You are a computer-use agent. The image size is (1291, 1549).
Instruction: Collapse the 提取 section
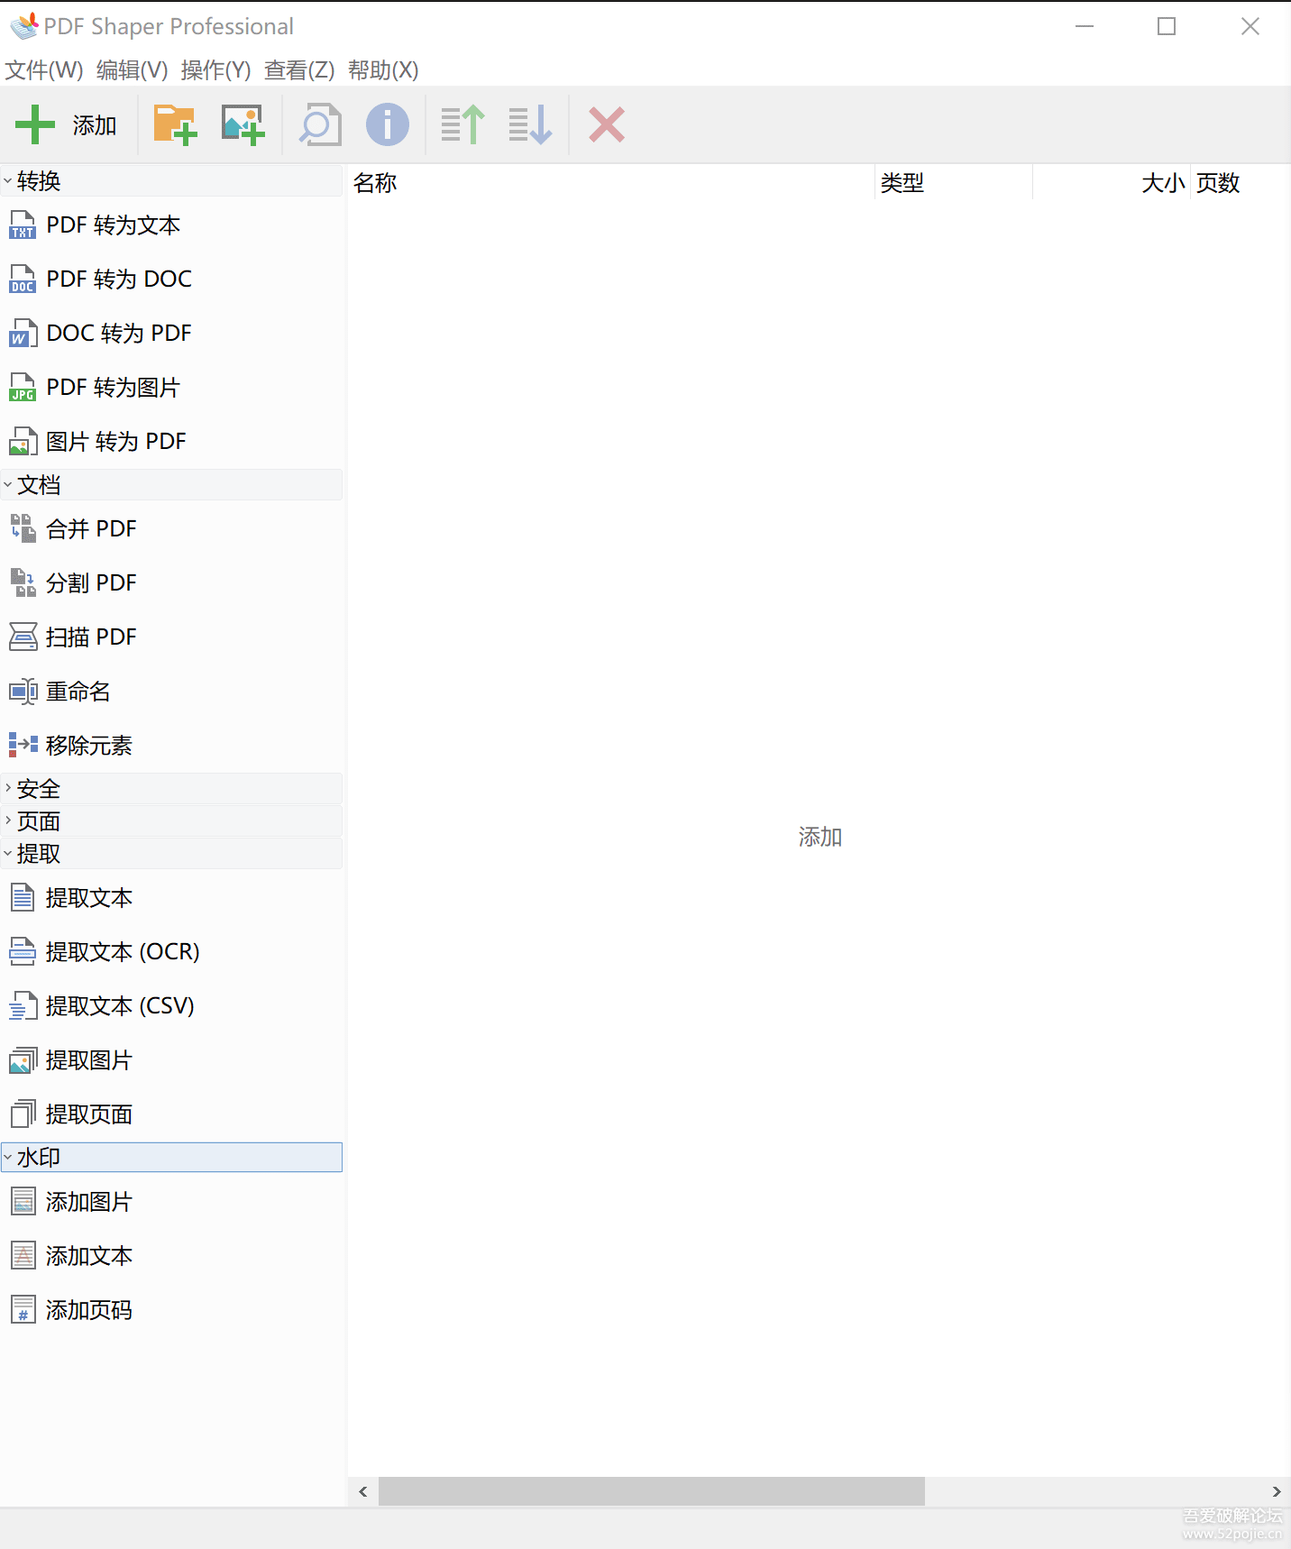click(x=8, y=853)
